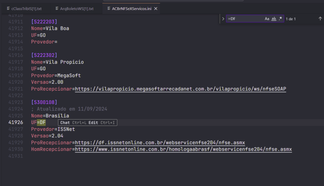Click the '1 de 1' match counter

291,19
